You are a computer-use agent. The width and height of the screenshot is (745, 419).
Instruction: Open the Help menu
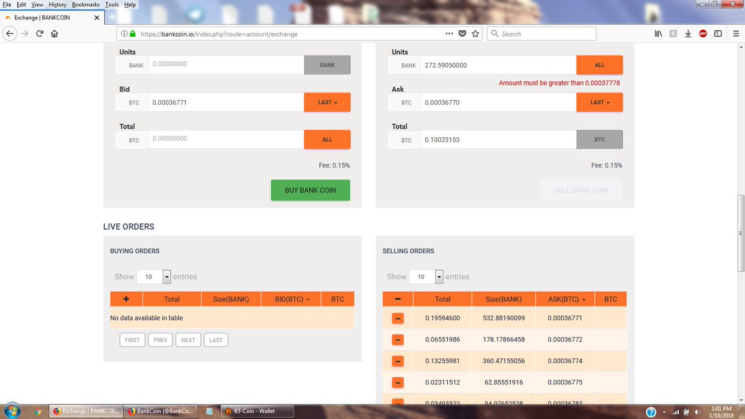[130, 4]
